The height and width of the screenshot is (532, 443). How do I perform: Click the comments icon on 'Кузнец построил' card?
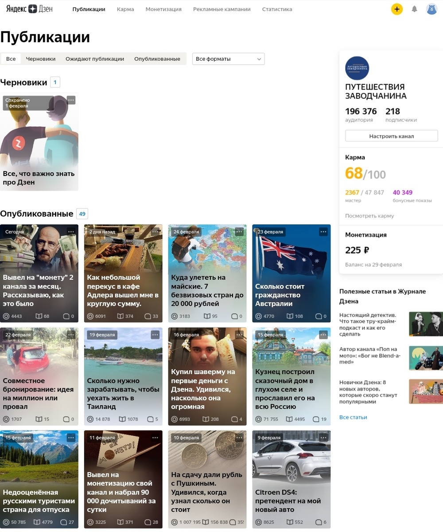pyautogui.click(x=316, y=419)
